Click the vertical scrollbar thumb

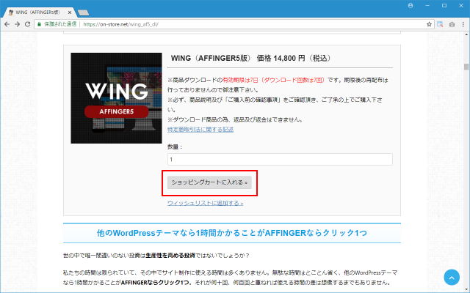tap(466, 67)
